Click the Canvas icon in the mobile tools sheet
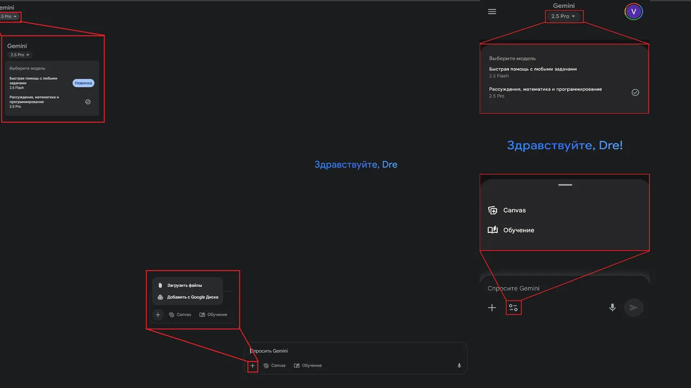 pos(492,210)
